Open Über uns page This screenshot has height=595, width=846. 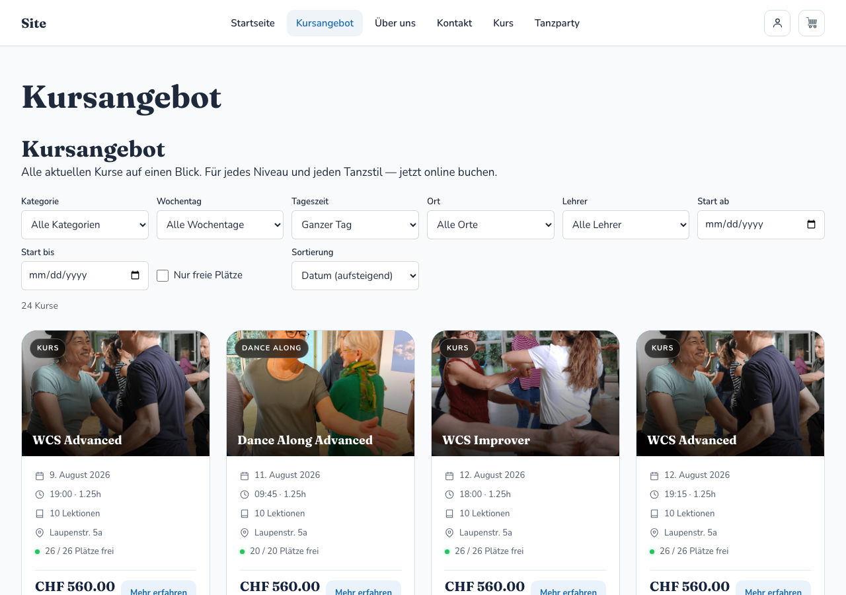click(395, 23)
